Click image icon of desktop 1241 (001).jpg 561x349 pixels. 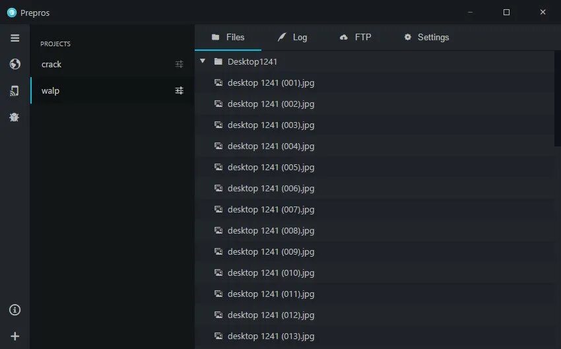coord(218,82)
